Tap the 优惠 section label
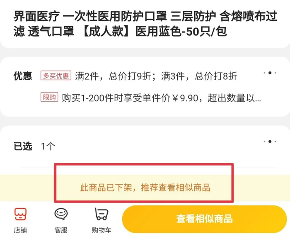The width and height of the screenshot is (290, 237). coord(23,76)
